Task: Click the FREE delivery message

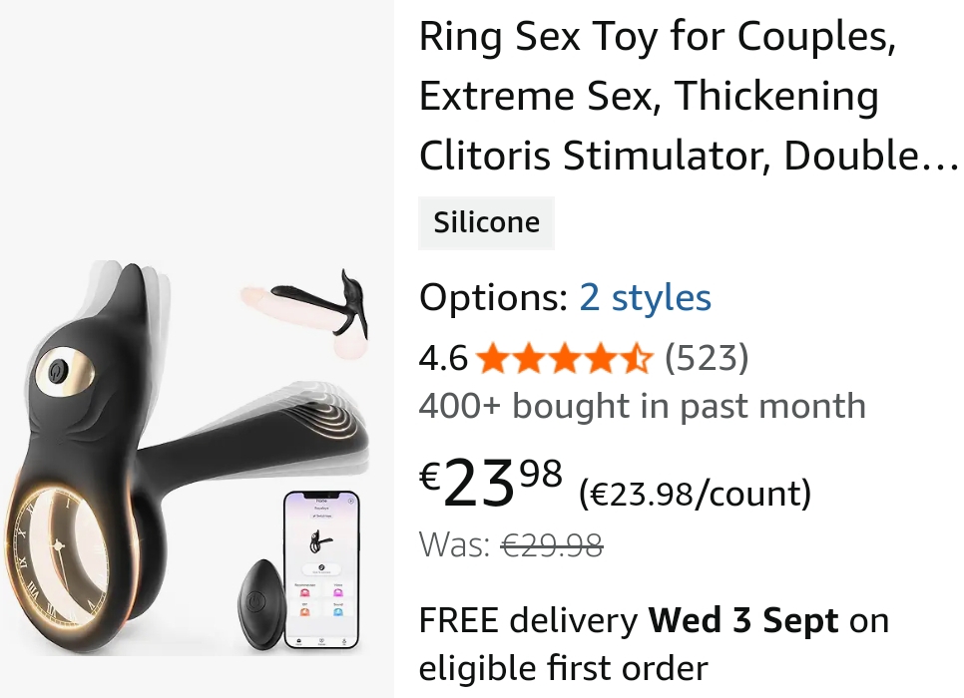Action: [655, 644]
